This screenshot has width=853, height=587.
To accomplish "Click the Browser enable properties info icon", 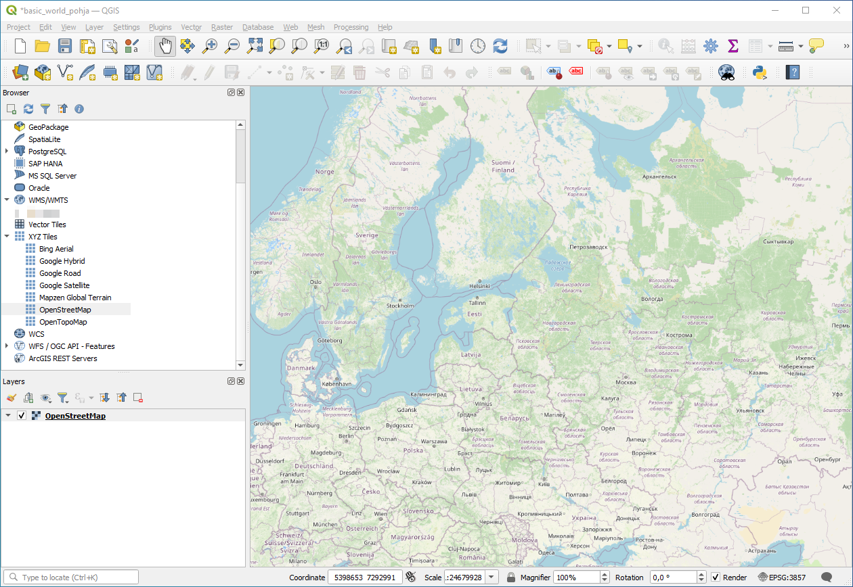I will tap(79, 108).
